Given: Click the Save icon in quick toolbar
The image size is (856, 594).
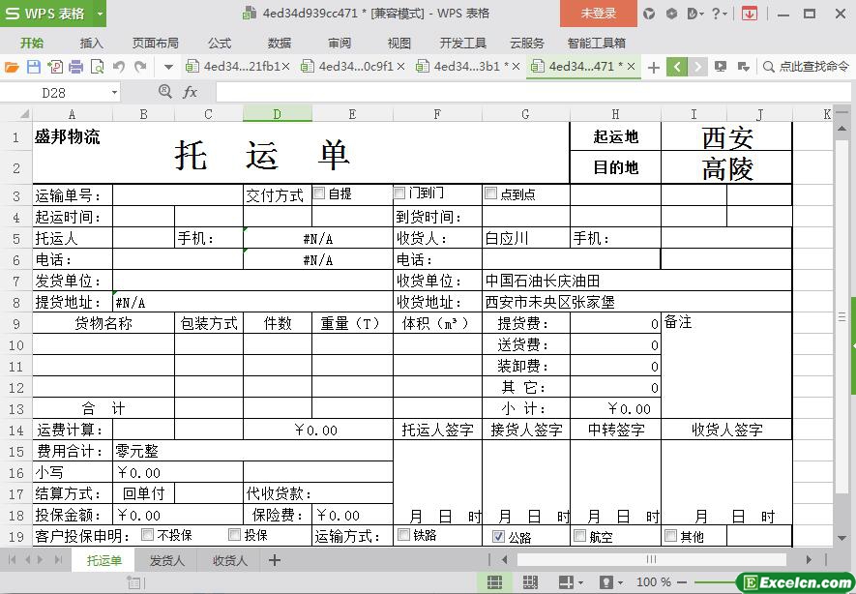Looking at the screenshot, I should [33, 67].
